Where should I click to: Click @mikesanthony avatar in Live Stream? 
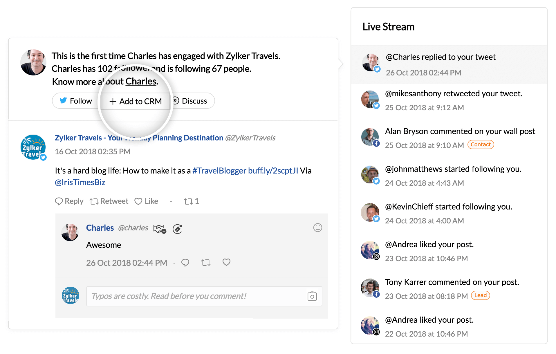tap(370, 99)
